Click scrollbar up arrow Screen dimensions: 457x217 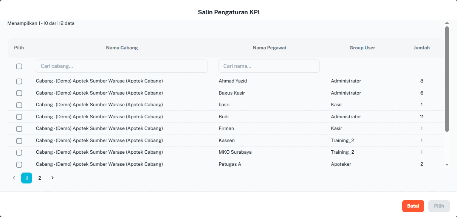tap(447, 23)
